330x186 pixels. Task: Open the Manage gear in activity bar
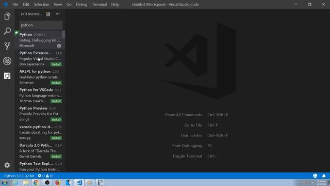pyautogui.click(x=7, y=165)
